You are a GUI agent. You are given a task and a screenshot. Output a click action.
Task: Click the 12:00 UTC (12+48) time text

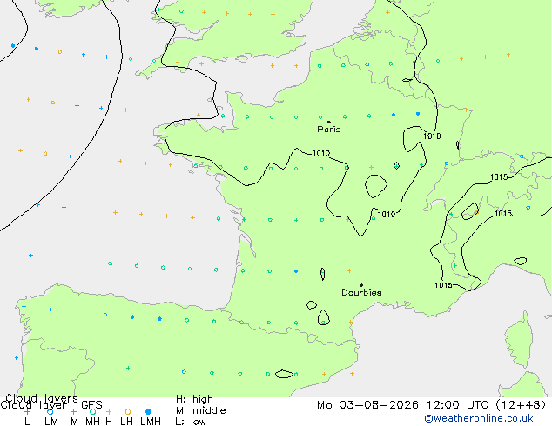tap(486, 405)
